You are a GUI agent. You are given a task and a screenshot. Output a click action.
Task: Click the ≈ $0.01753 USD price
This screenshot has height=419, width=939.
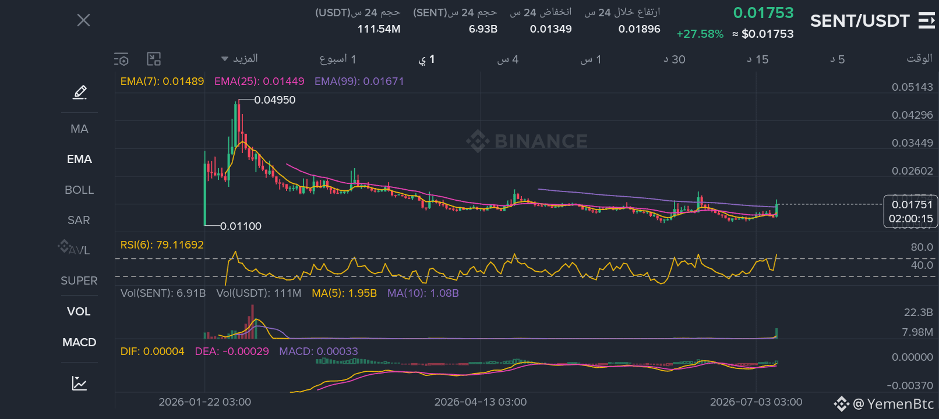tap(763, 34)
